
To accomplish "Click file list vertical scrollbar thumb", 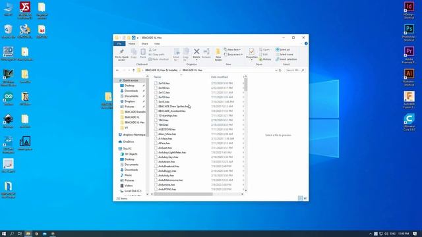I will pos(246,85).
